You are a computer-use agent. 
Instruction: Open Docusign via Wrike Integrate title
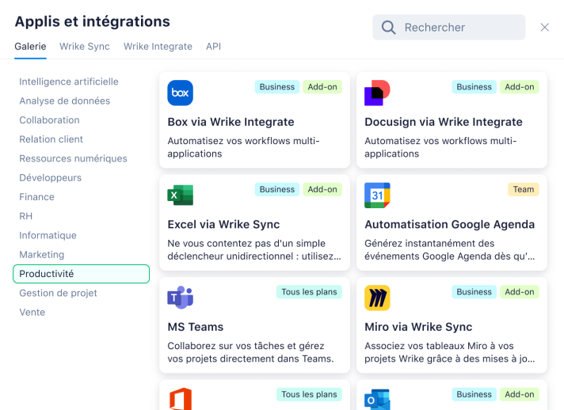[443, 122]
